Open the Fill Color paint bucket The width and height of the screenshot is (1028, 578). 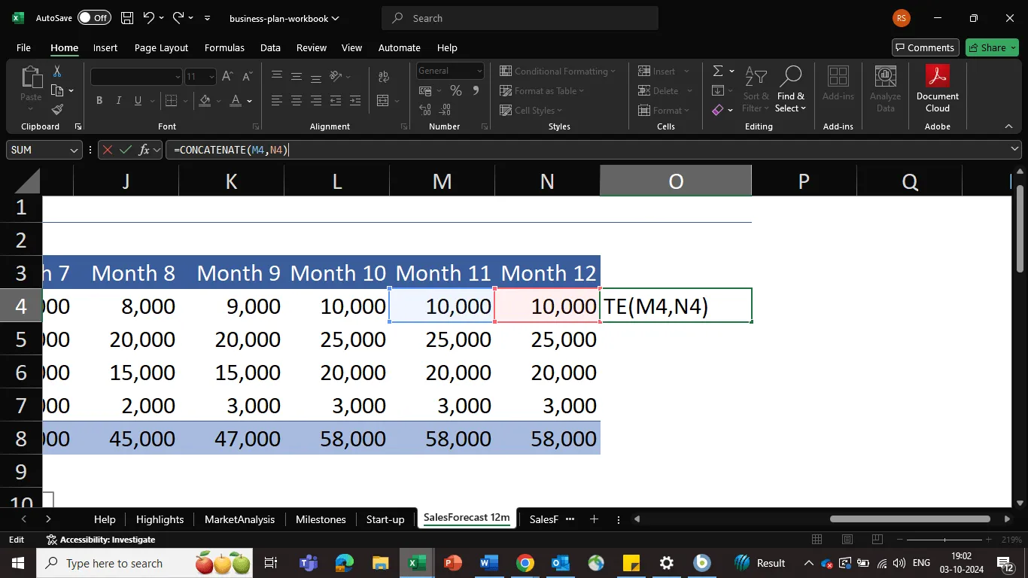[x=205, y=100]
